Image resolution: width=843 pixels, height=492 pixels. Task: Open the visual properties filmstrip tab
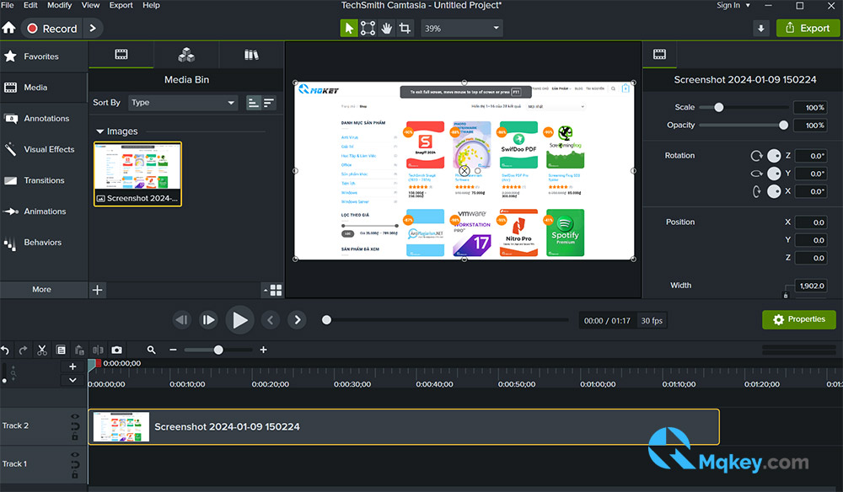coord(660,54)
